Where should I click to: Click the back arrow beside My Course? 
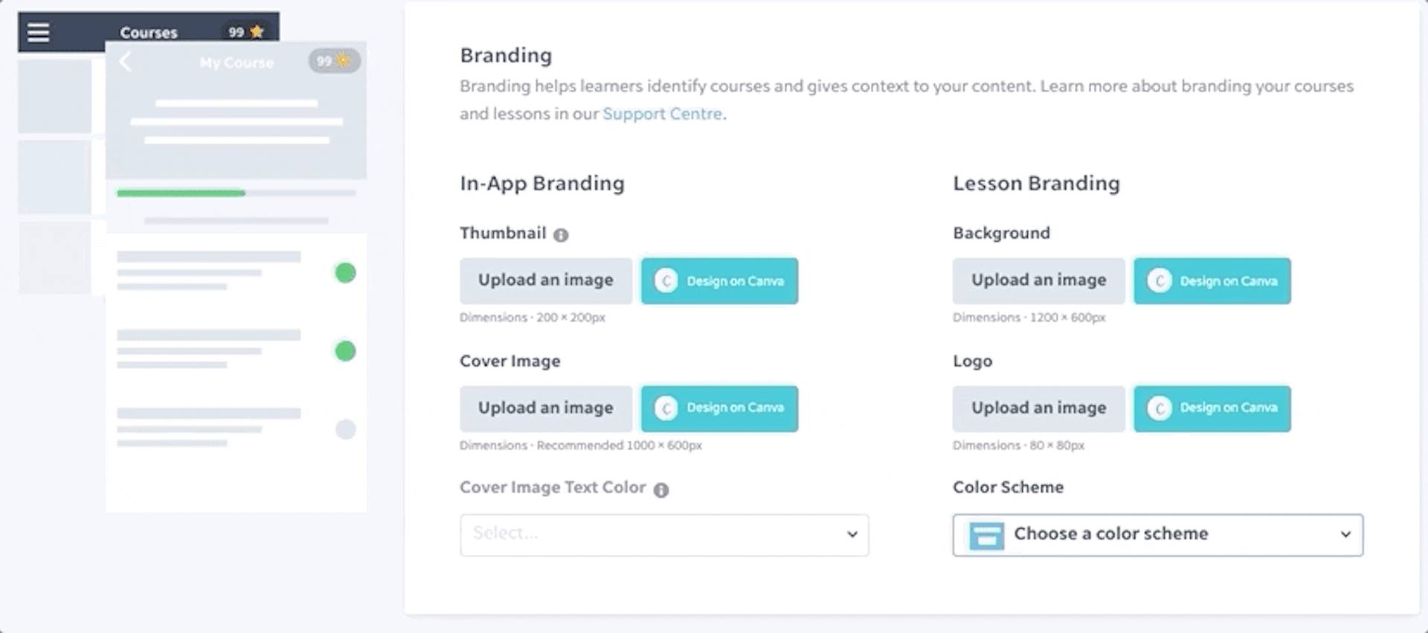coord(126,62)
